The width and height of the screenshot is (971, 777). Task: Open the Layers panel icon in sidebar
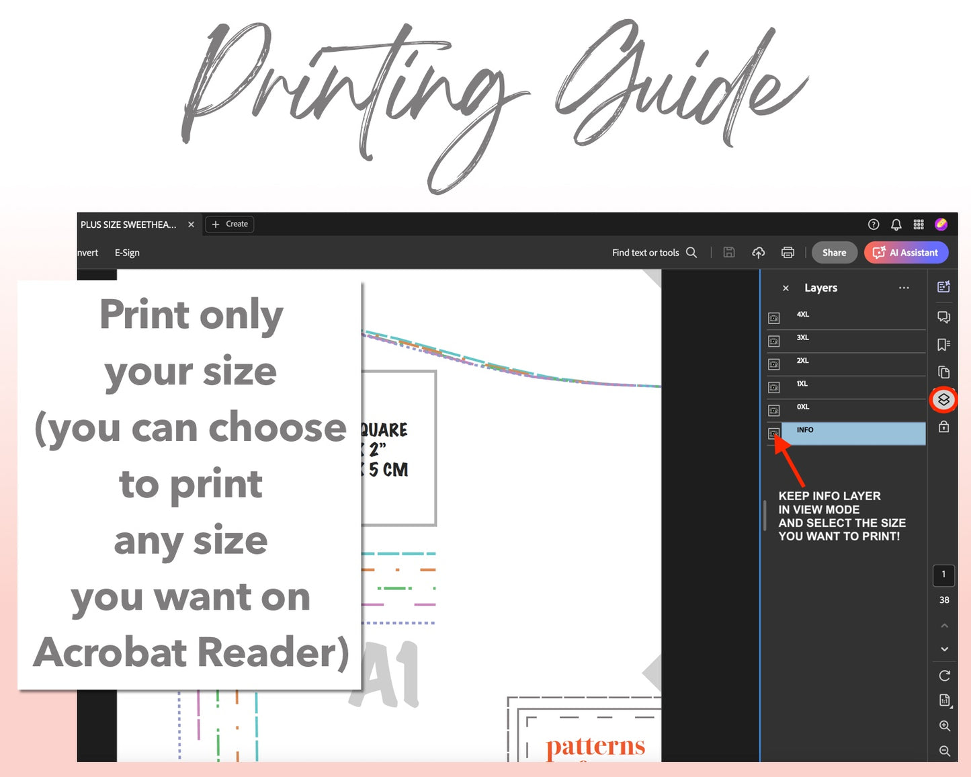point(943,400)
